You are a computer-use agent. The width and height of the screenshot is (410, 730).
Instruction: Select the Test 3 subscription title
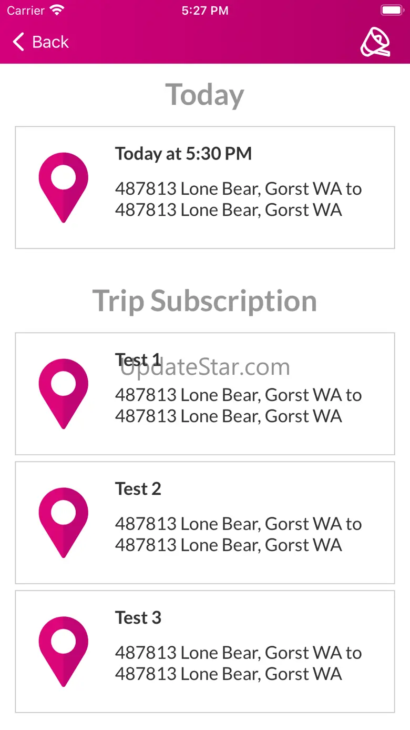point(138,618)
